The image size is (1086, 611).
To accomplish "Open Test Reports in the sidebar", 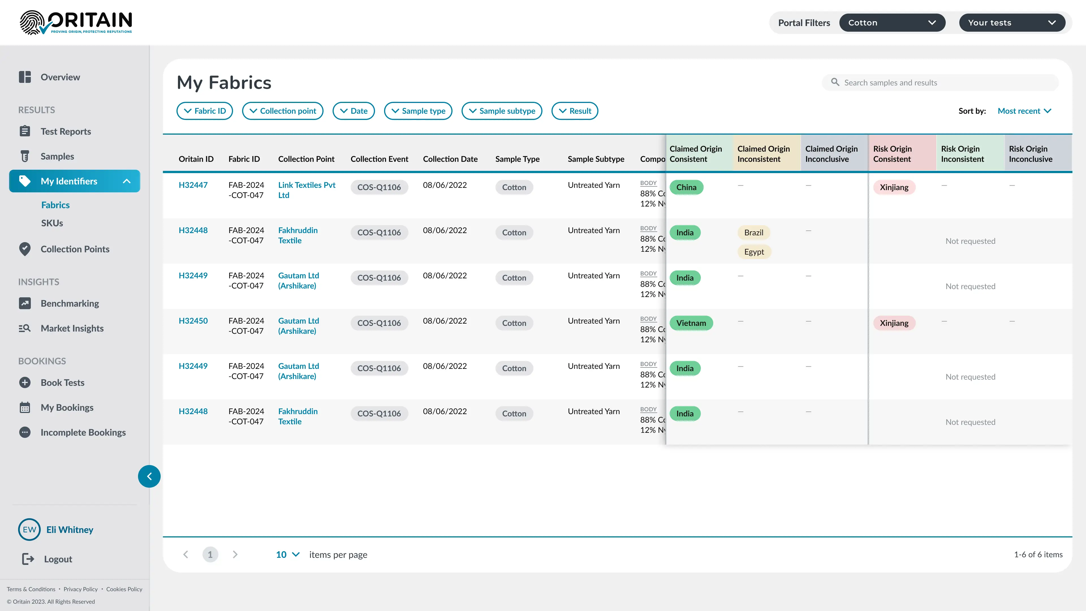I will (x=66, y=131).
